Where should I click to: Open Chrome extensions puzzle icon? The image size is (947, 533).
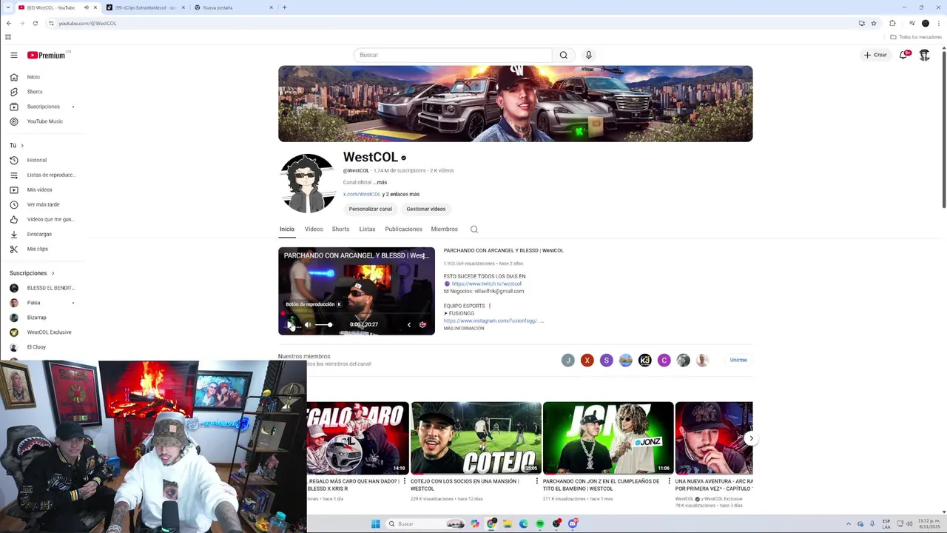[892, 23]
